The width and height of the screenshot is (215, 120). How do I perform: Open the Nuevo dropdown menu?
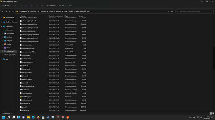[x=7, y=6]
